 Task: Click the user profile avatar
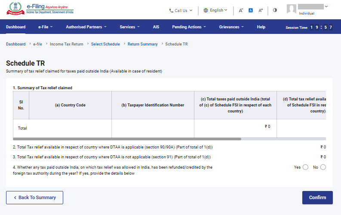[x=292, y=9]
